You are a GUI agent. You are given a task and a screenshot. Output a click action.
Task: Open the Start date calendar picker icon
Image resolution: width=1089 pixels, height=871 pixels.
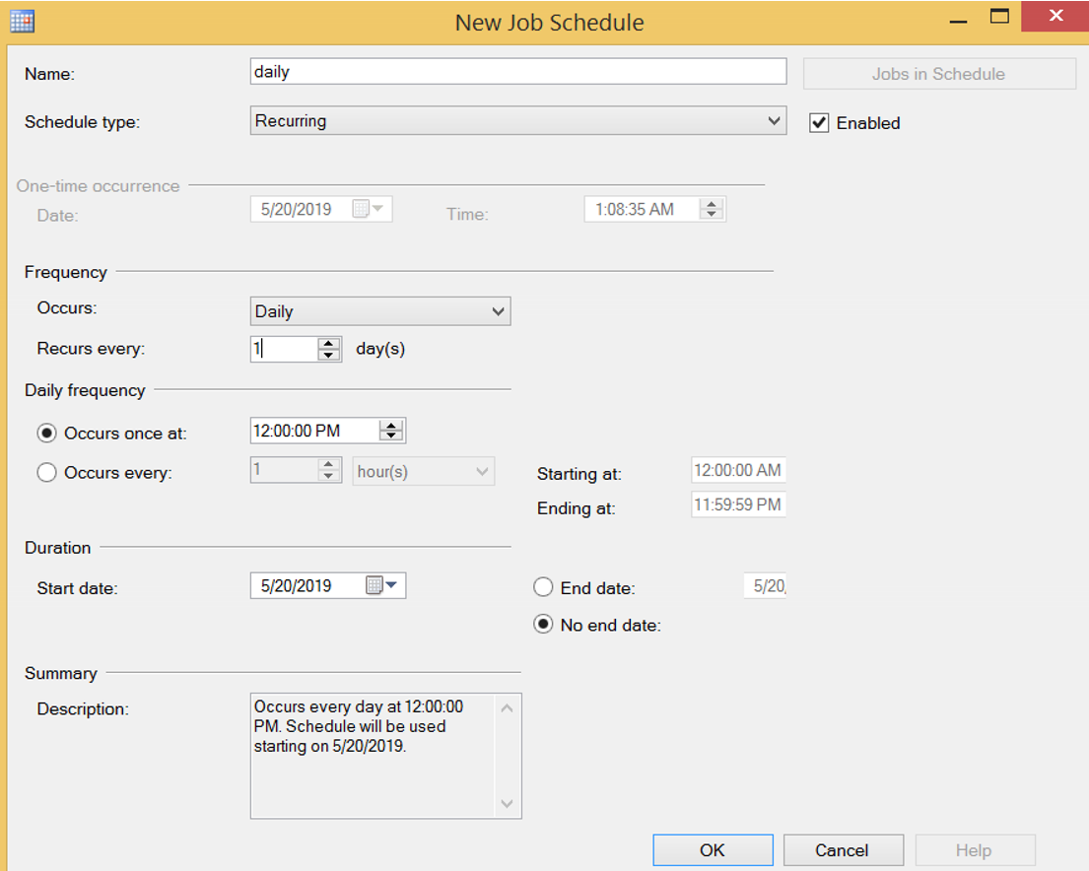coord(381,585)
